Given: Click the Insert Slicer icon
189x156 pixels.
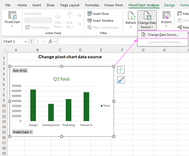Looking at the screenshot, I should (x=90, y=14).
